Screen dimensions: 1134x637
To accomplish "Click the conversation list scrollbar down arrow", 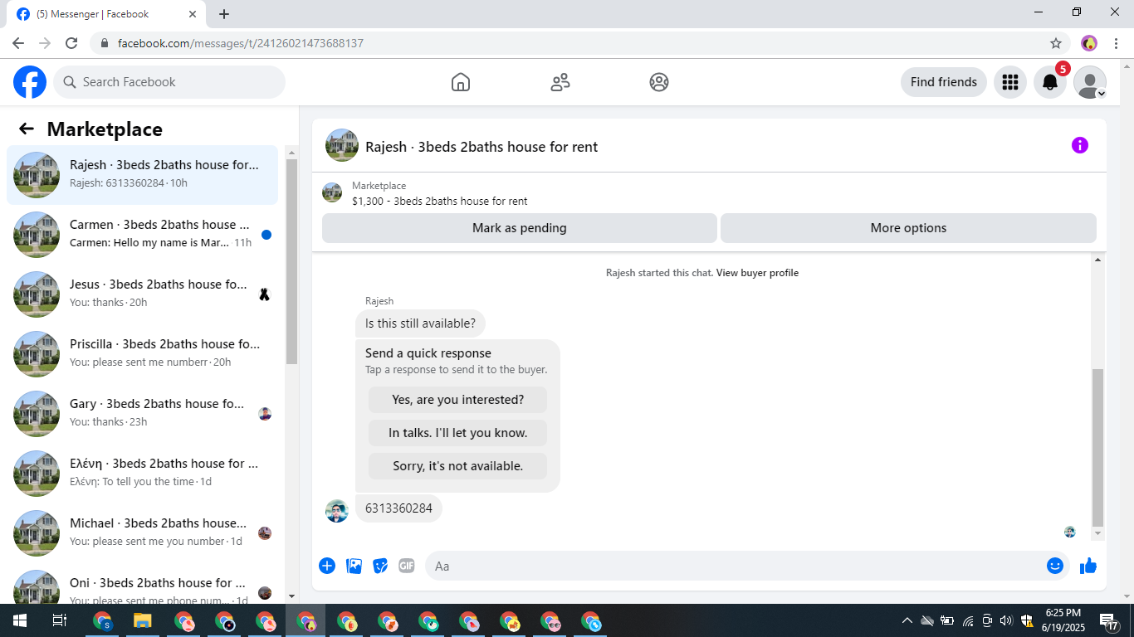I will click(x=291, y=596).
